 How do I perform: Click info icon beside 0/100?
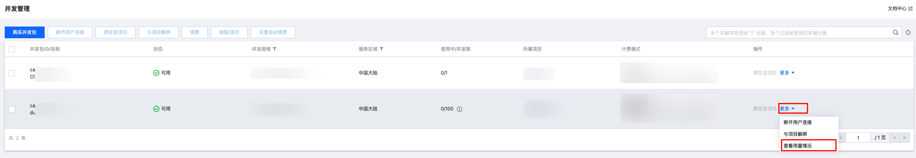tap(460, 109)
